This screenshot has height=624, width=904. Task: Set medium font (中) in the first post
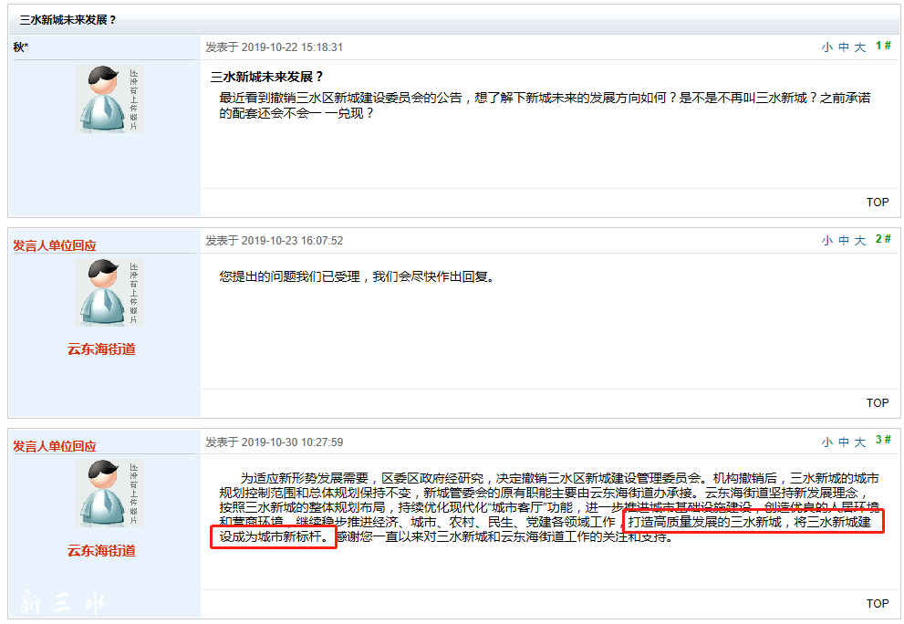[844, 47]
